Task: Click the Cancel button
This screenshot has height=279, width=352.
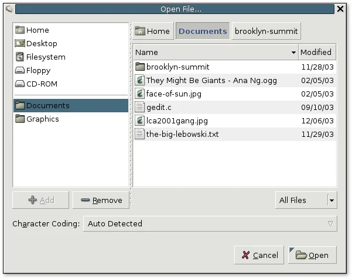Action: (259, 255)
